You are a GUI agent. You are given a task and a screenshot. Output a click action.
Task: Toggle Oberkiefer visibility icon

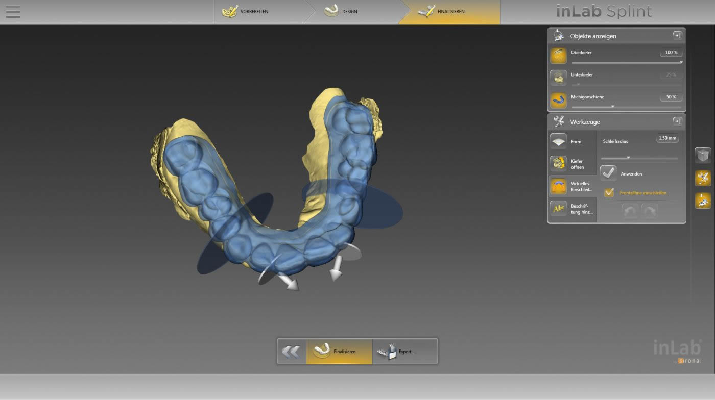pos(558,56)
